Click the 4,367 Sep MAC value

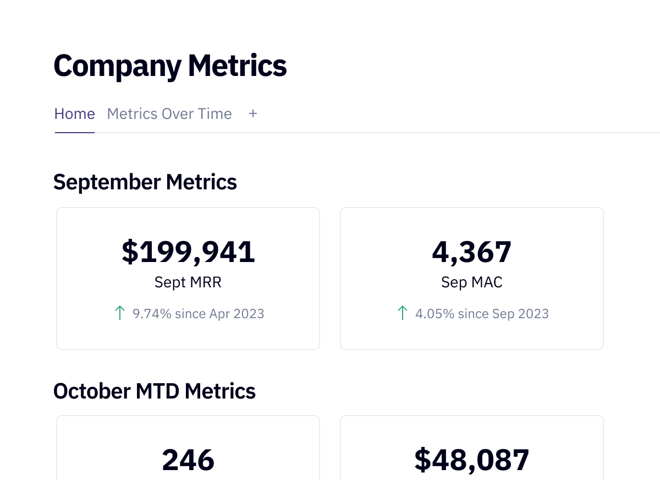coord(471,252)
